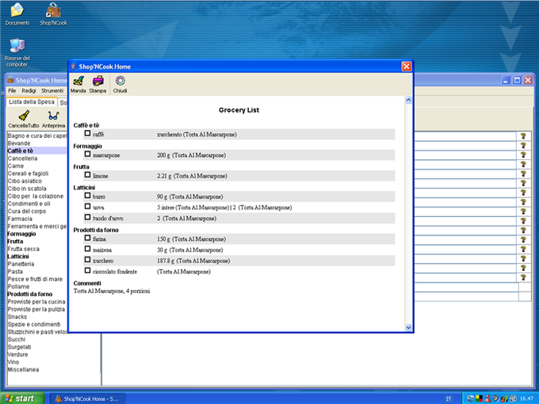The image size is (539, 404).
Task: Select the Shop'NCook desktop shortcut icon
Action: 53,14
